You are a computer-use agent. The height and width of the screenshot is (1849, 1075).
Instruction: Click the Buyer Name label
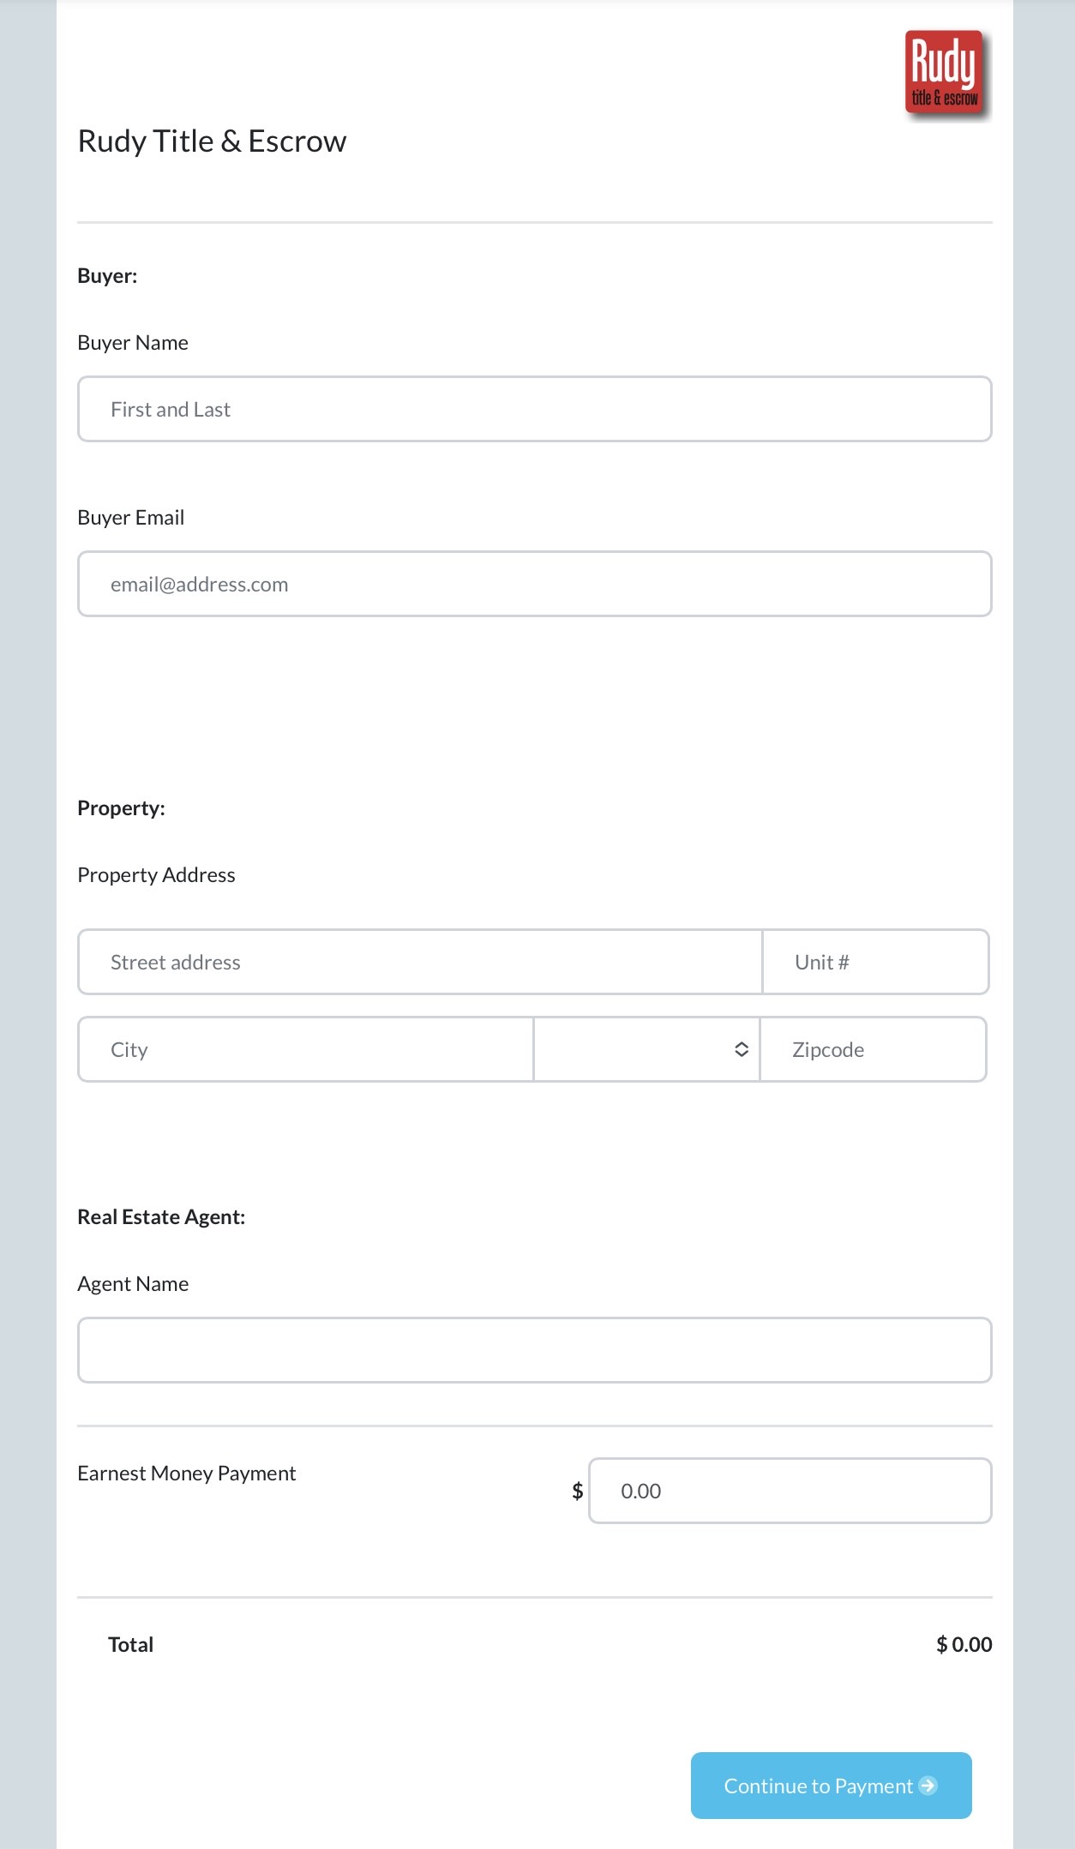tap(133, 343)
